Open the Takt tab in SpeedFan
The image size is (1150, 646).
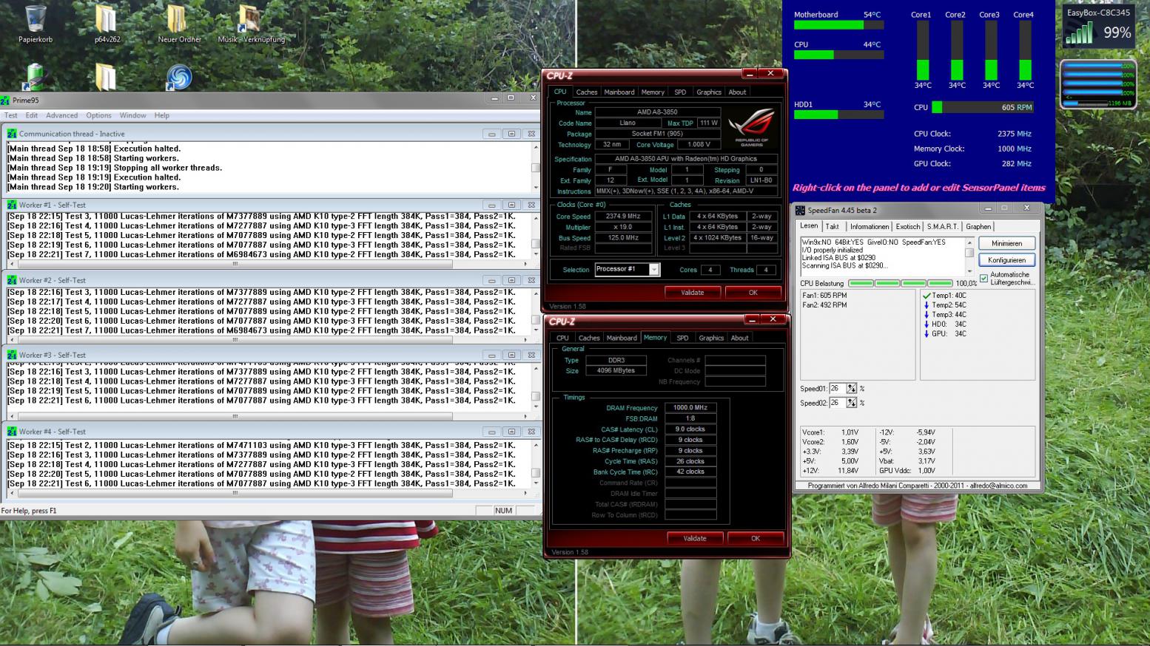pyautogui.click(x=833, y=227)
